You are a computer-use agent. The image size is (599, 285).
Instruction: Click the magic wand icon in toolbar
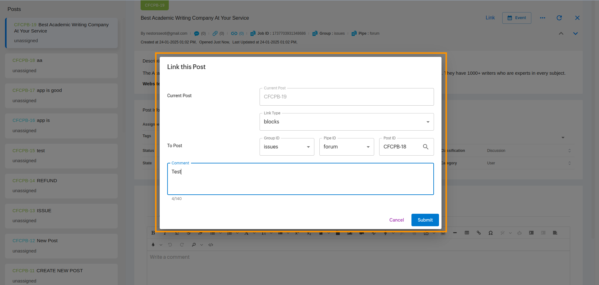(x=502, y=233)
